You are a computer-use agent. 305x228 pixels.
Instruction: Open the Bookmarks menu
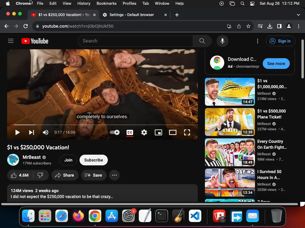coord(106,3)
